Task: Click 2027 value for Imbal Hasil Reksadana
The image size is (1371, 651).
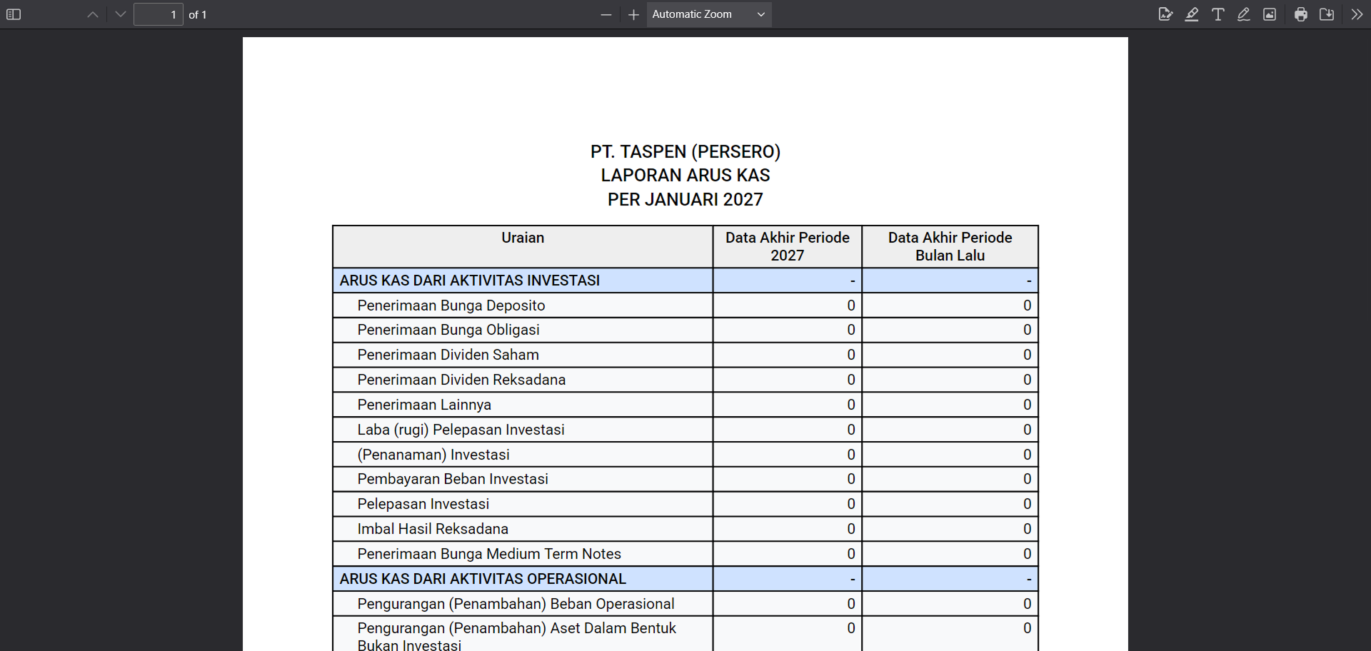Action: pos(851,529)
